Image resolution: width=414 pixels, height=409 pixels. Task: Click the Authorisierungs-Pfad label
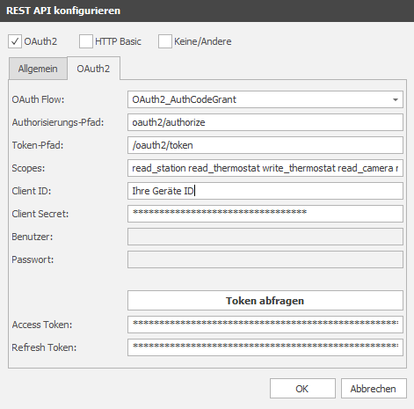pos(58,122)
